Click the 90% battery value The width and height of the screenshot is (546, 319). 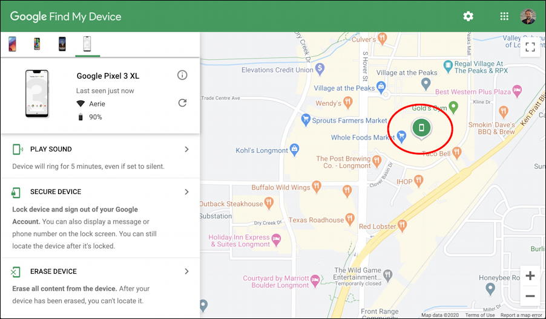96,117
